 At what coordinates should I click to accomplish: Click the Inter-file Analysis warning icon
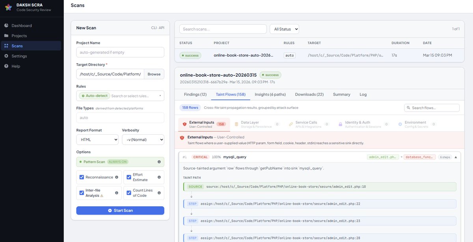coord(102,196)
